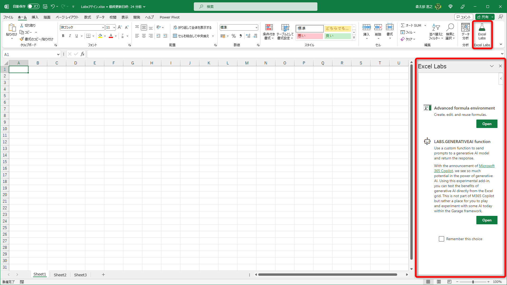
Task: Click Open under Advanced formula environment
Action: (487, 123)
